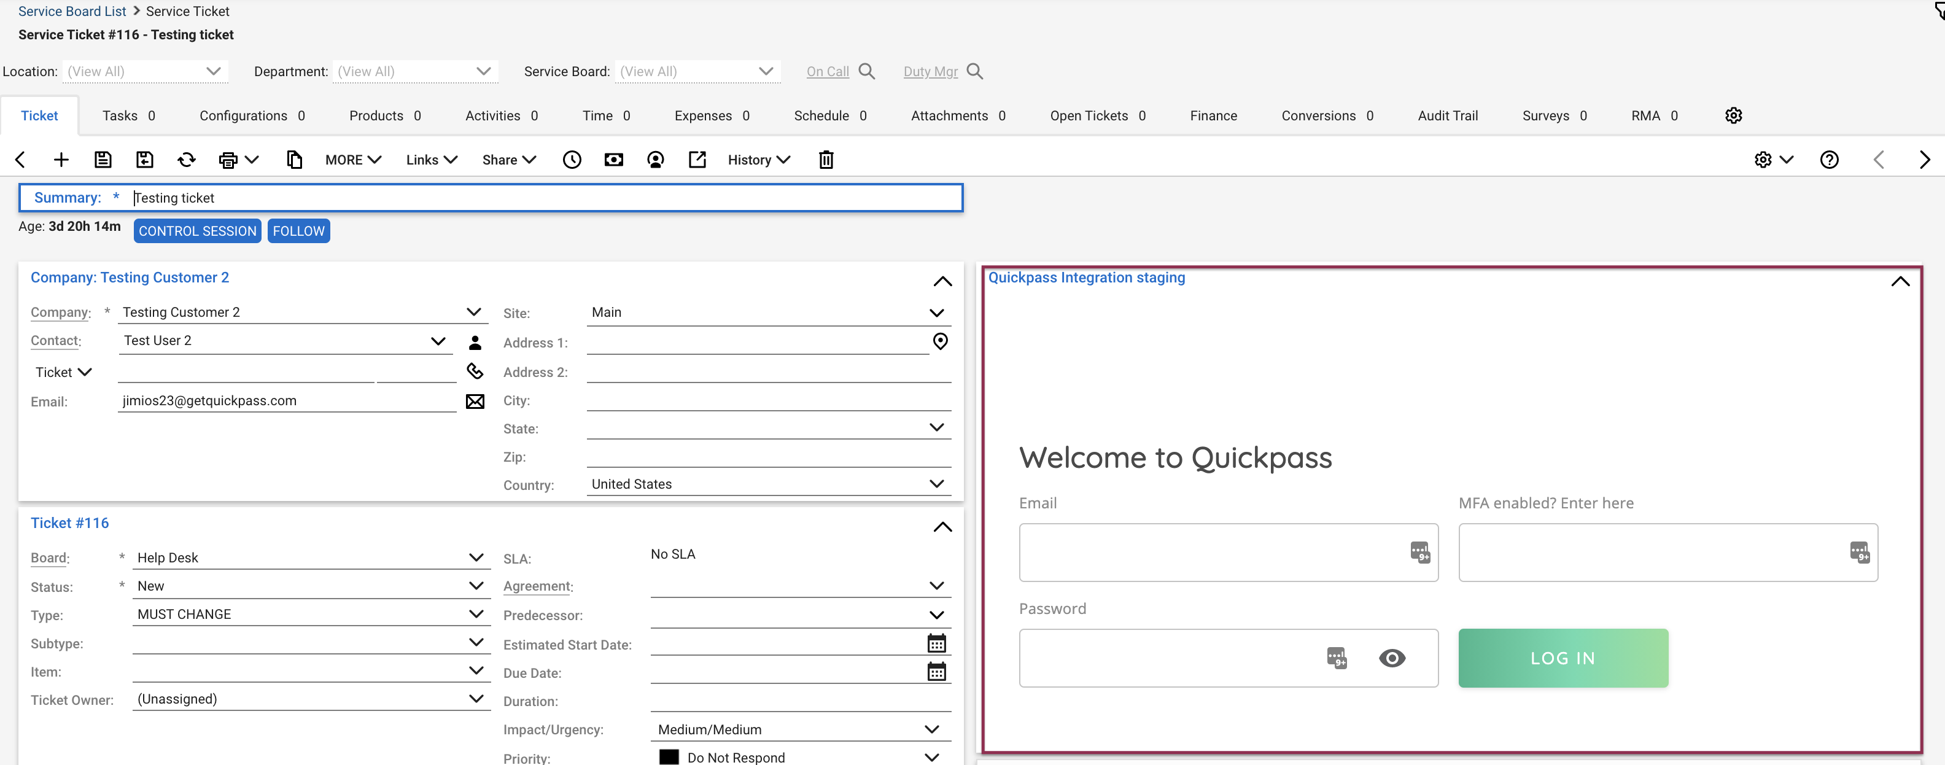This screenshot has width=1945, height=765.
Task: Toggle FOLLOW on the ticket
Action: coord(298,230)
